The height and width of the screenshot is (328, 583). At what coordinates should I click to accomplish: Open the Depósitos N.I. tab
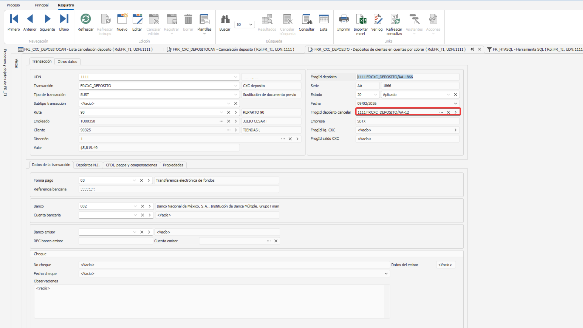88,165
